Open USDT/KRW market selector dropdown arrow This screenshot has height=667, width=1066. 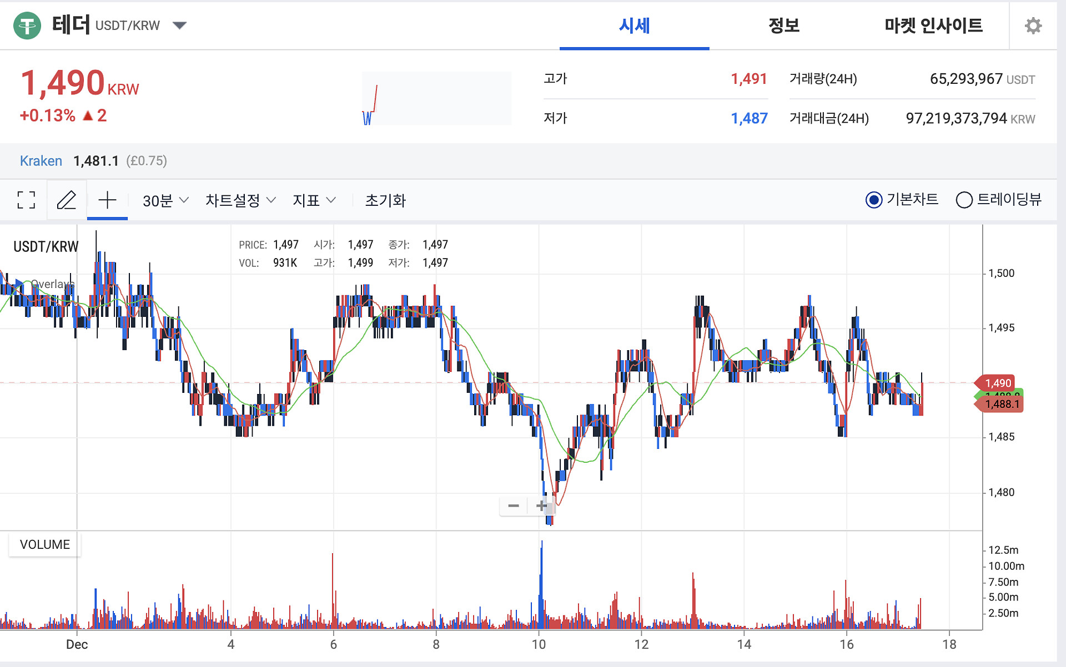coord(179,26)
